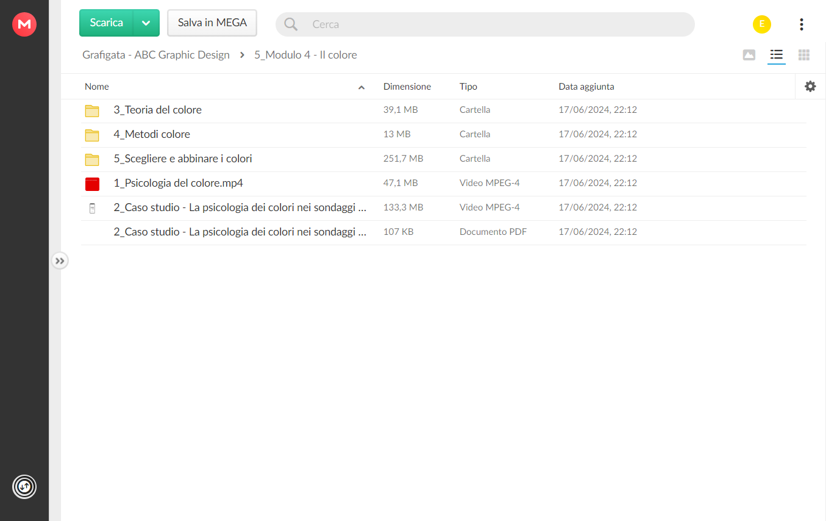Open the 3_Teoria del colore folder
The width and height of the screenshot is (826, 521).
158,110
